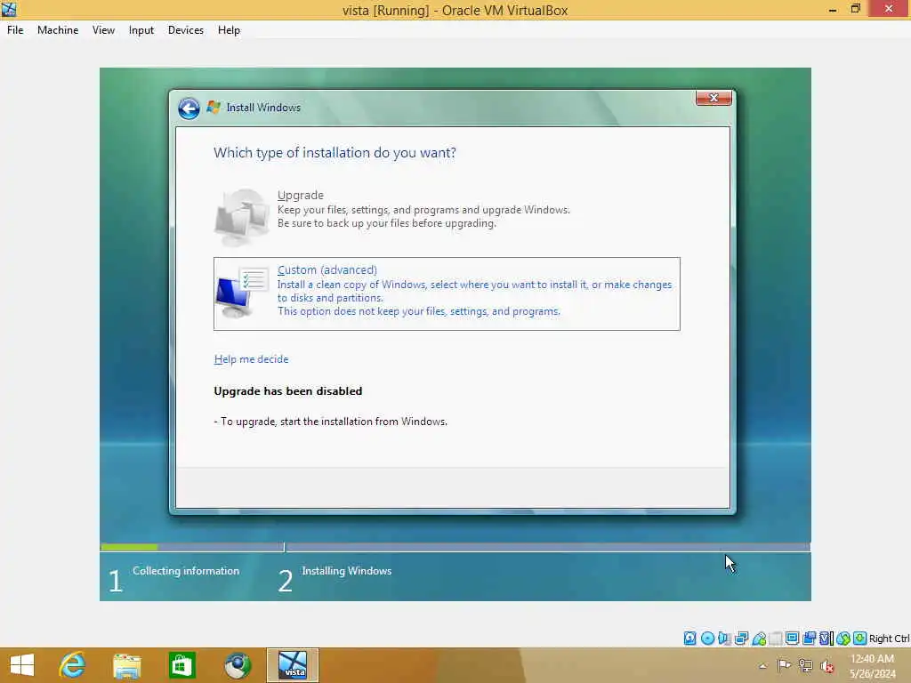Image resolution: width=911 pixels, height=683 pixels.
Task: Open the Devices menu
Action: click(x=185, y=30)
